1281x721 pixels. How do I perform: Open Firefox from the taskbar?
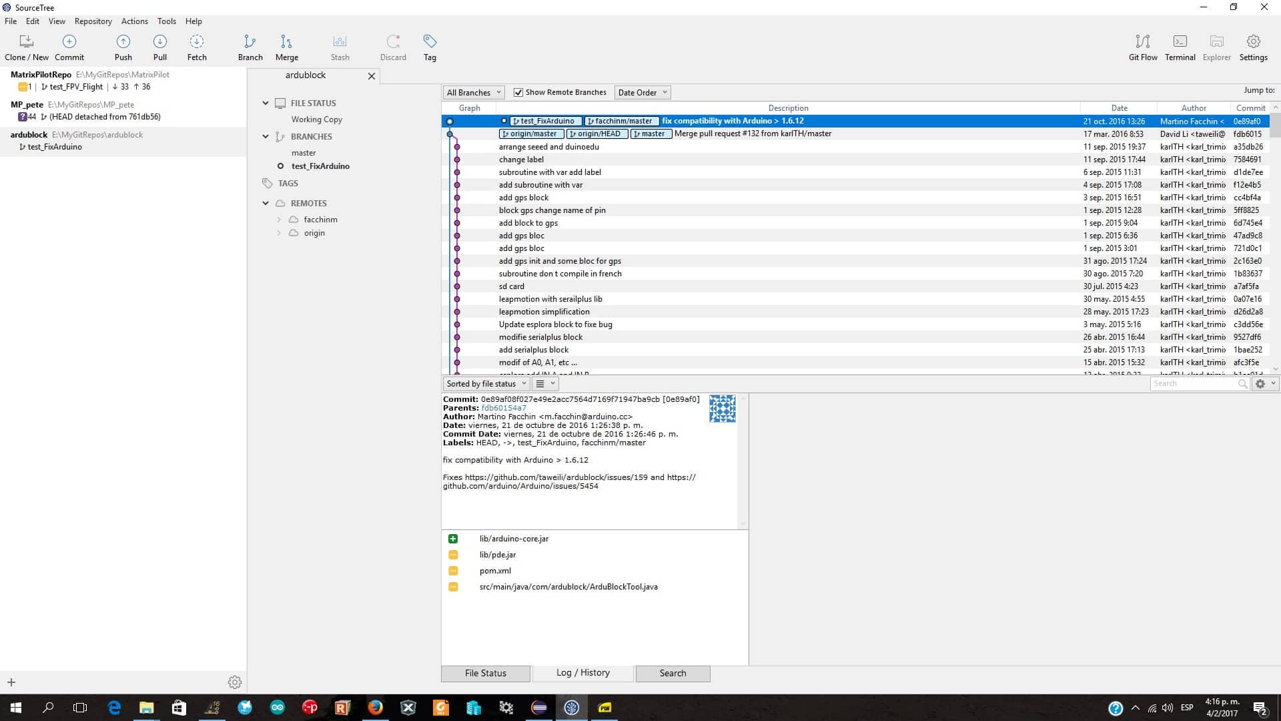tap(376, 708)
